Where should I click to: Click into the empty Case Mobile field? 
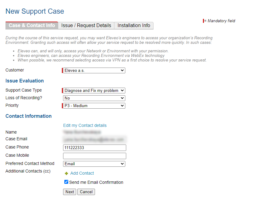click(x=94, y=156)
